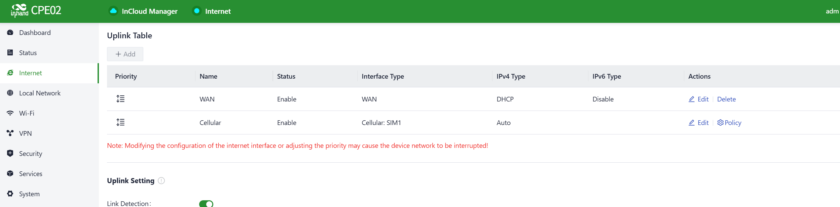Image resolution: width=840 pixels, height=207 pixels.
Task: Click the WAN row priority sort icon
Action: [x=120, y=99]
